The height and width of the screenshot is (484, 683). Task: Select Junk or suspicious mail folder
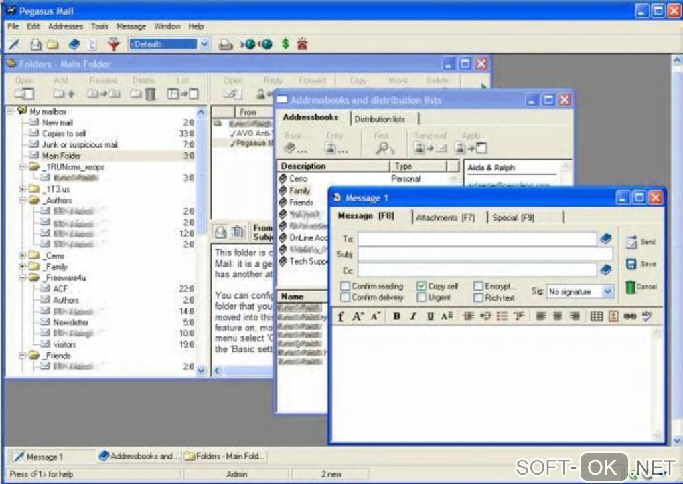(x=80, y=145)
